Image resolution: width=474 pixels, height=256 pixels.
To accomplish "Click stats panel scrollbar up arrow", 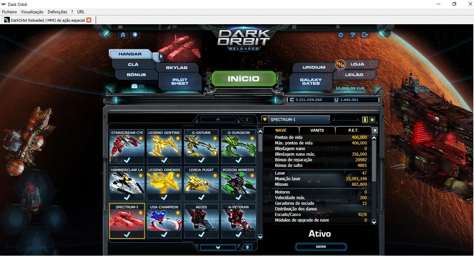I will pos(374,138).
